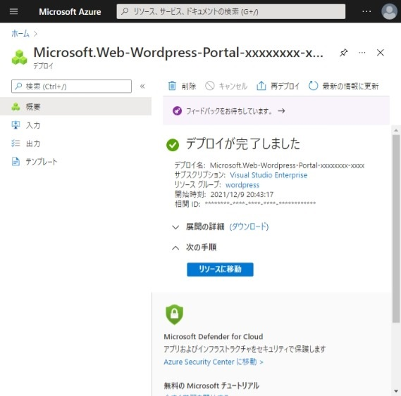Open the user account avatar
Image resolution: width=401 pixels, height=396 pixels.
(389, 11)
